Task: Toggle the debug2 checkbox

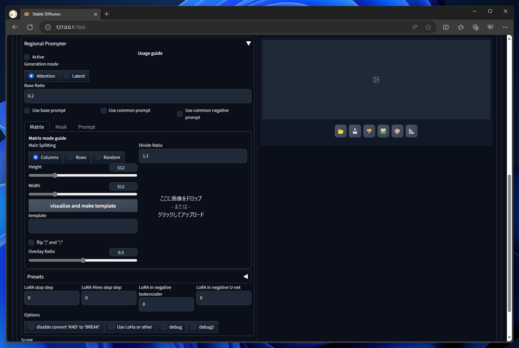Action: [194, 327]
